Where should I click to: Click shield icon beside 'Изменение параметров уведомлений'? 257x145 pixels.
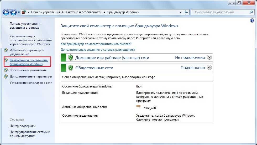click(6, 50)
